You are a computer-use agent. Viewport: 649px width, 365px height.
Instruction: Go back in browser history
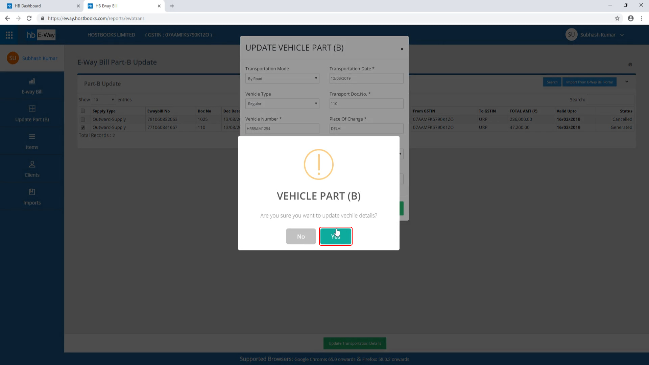(x=7, y=18)
